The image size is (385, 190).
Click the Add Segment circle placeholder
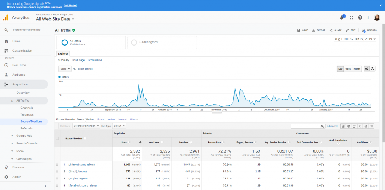(134, 42)
